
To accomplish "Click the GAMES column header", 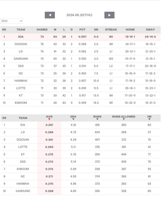I will [42, 30].
